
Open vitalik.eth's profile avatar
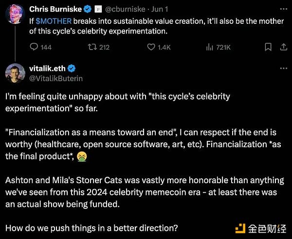coord(15,73)
